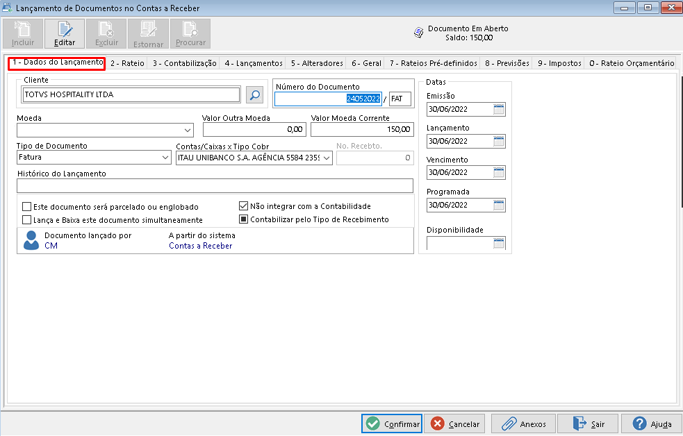
Task: Open the Vencimento date calendar icon
Action: pos(499,172)
